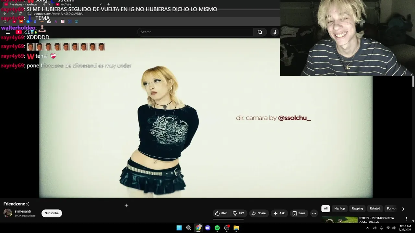This screenshot has width=415, height=233.
Task: Click the youtube.com address bar URL
Action: [59, 14]
